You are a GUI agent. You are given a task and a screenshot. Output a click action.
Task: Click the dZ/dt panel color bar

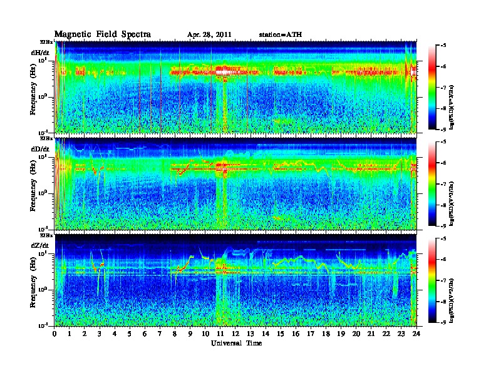pyautogui.click(x=432, y=280)
